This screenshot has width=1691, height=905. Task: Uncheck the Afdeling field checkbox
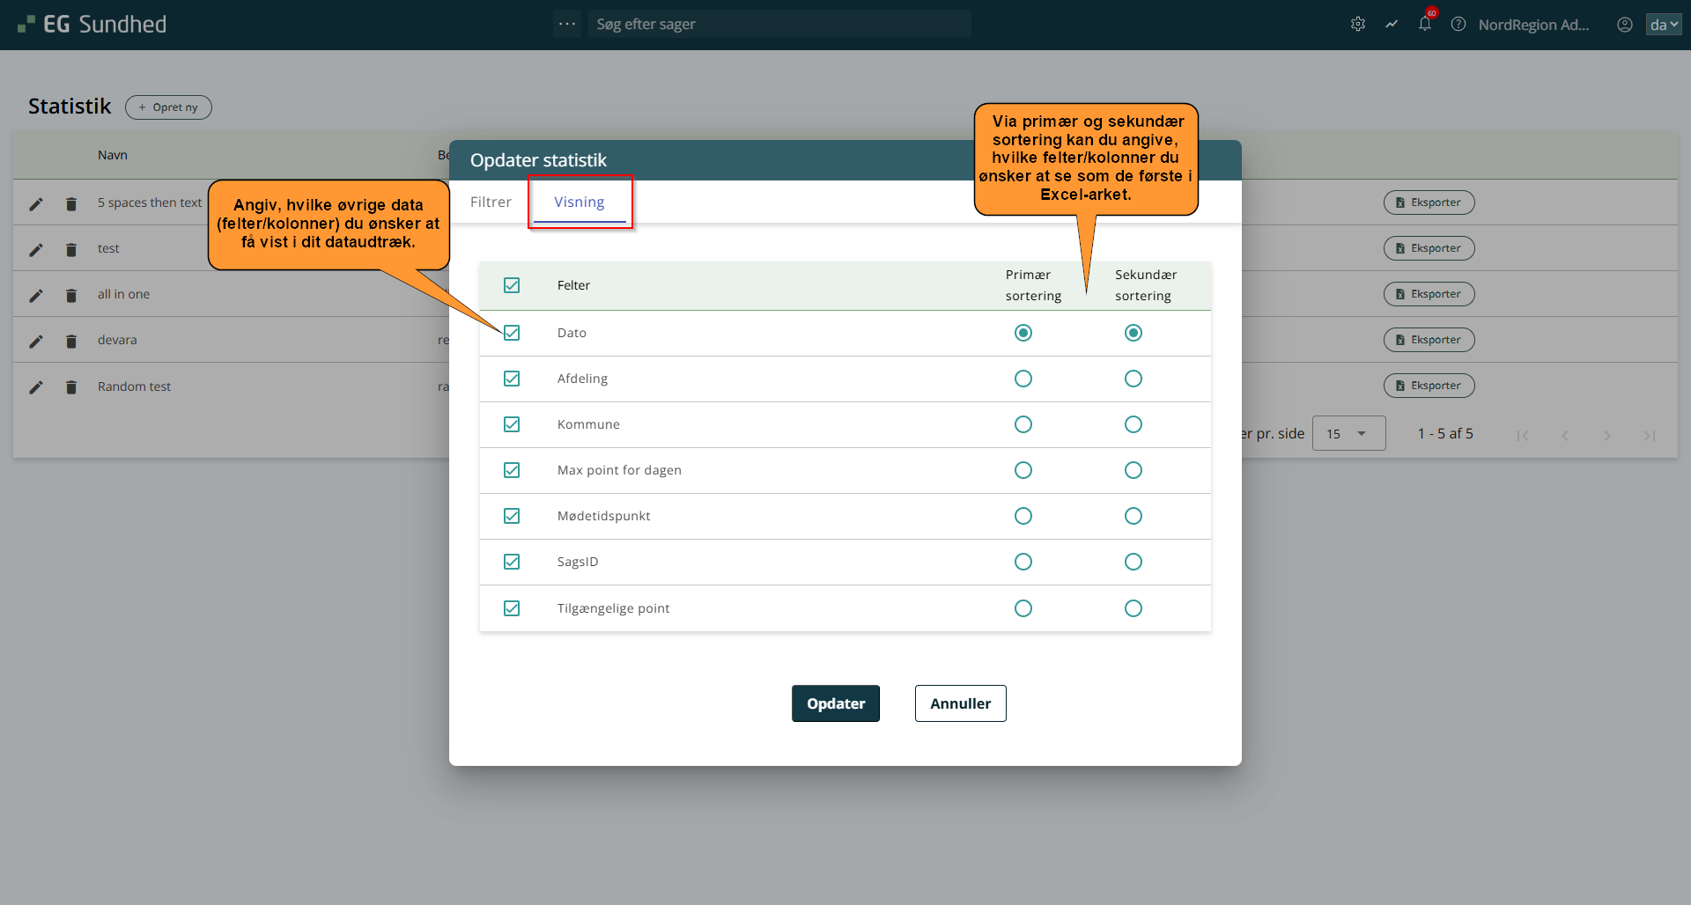click(512, 379)
